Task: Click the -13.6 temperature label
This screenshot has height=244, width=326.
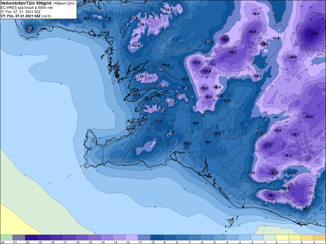Action: click(219, 96)
